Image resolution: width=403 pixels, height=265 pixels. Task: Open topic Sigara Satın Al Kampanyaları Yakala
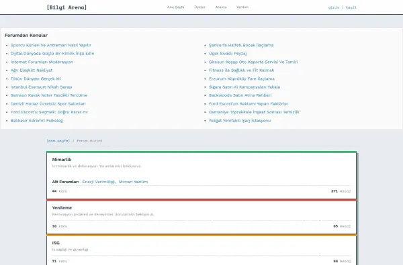point(244,87)
